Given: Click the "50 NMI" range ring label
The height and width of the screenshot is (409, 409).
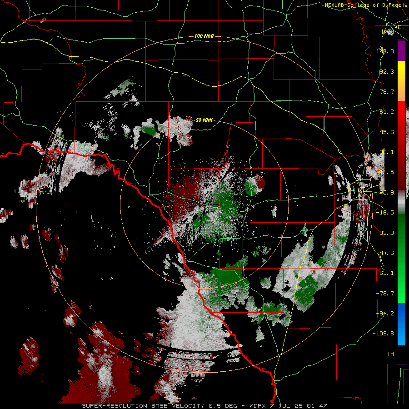Looking at the screenshot, I should (x=204, y=120).
